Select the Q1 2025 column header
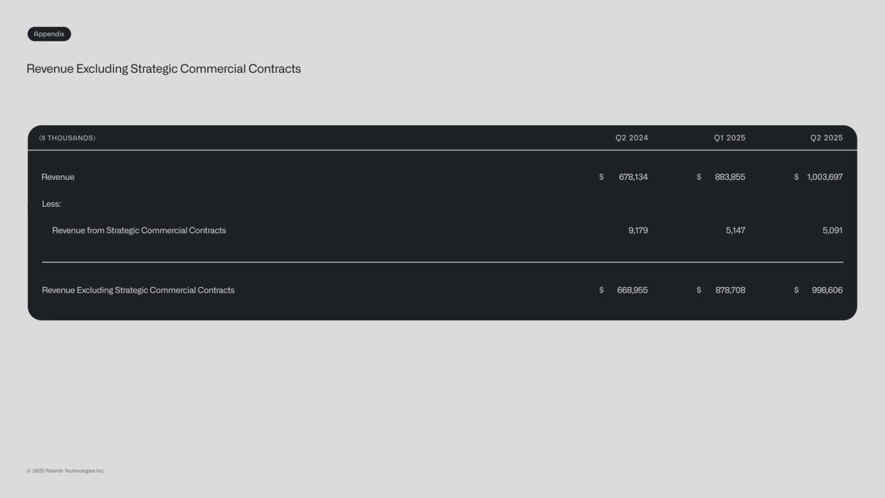 tap(729, 138)
